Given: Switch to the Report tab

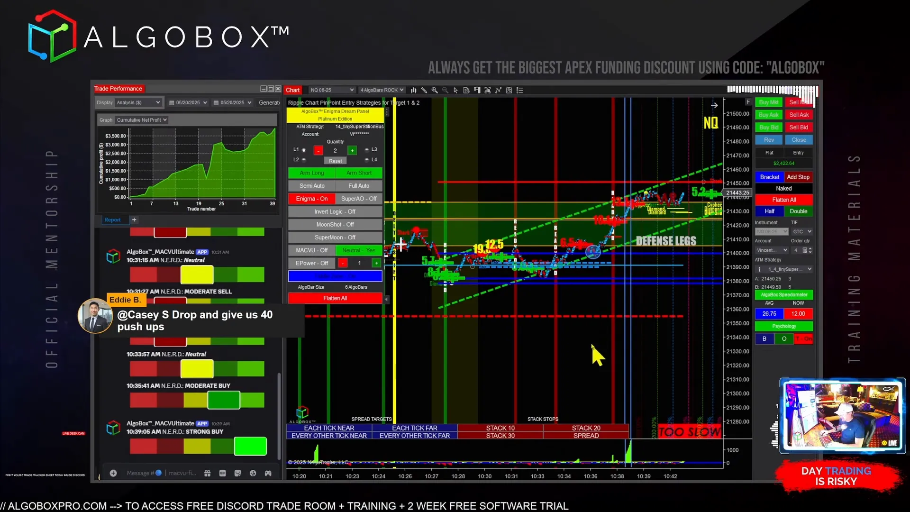Looking at the screenshot, I should coord(113,220).
